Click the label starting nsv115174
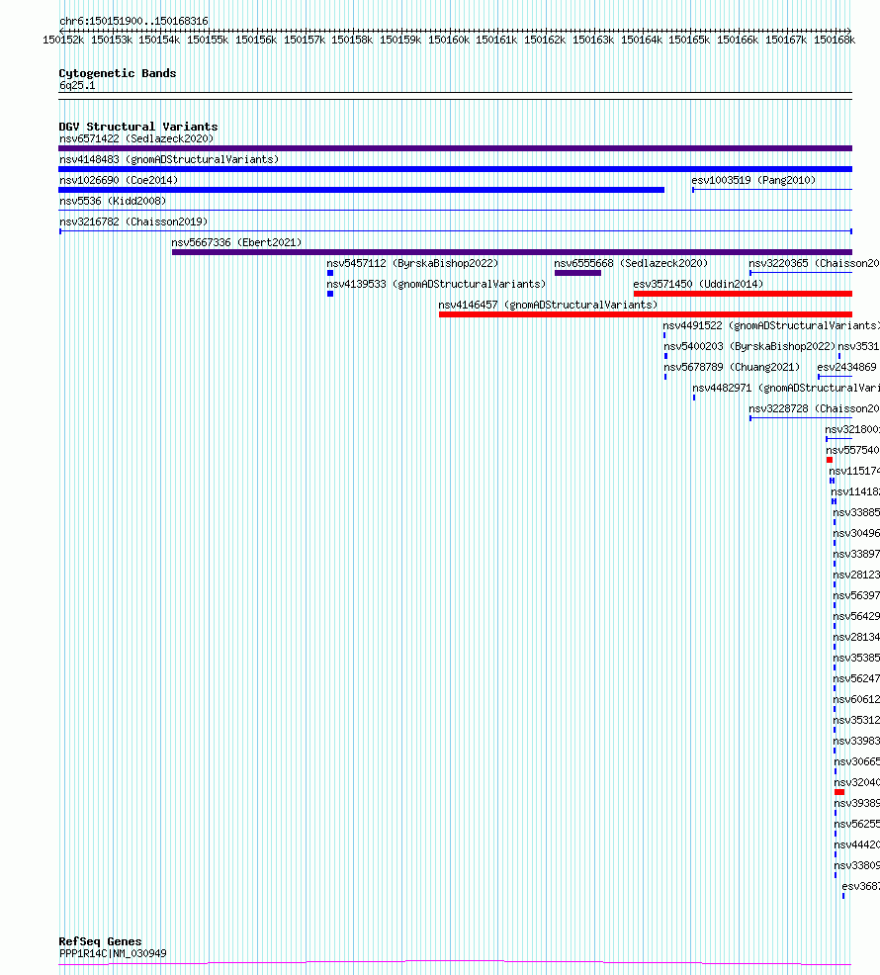 (854, 472)
